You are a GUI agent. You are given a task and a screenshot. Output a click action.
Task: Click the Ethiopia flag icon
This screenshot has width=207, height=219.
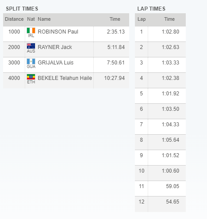31,77
